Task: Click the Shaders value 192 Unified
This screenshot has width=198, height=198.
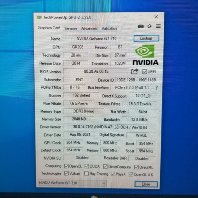Action: [x=81, y=95]
